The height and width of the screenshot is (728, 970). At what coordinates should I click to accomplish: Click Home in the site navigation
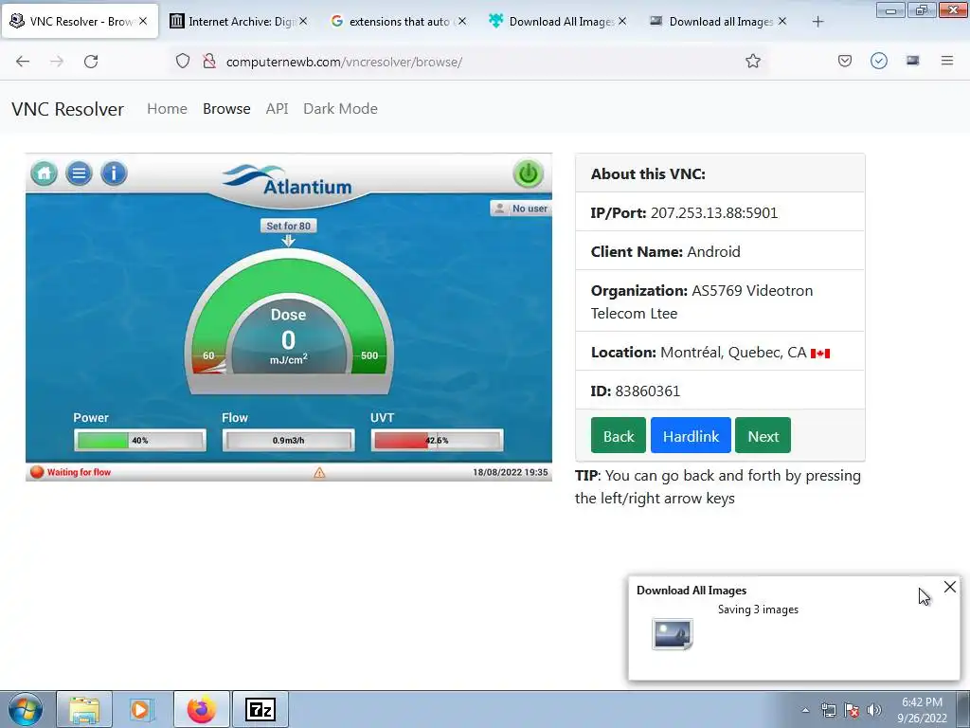coord(167,109)
